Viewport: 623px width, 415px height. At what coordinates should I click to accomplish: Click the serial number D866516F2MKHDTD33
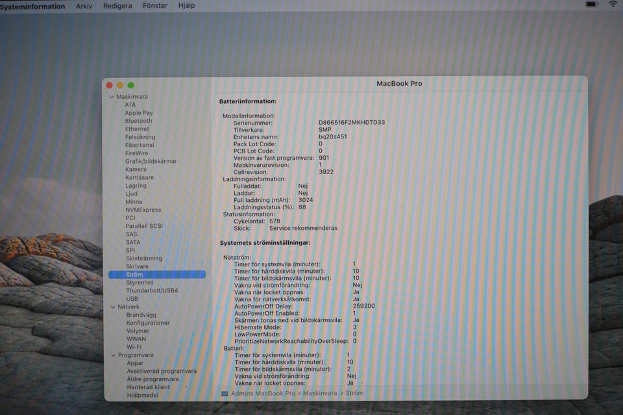click(352, 123)
